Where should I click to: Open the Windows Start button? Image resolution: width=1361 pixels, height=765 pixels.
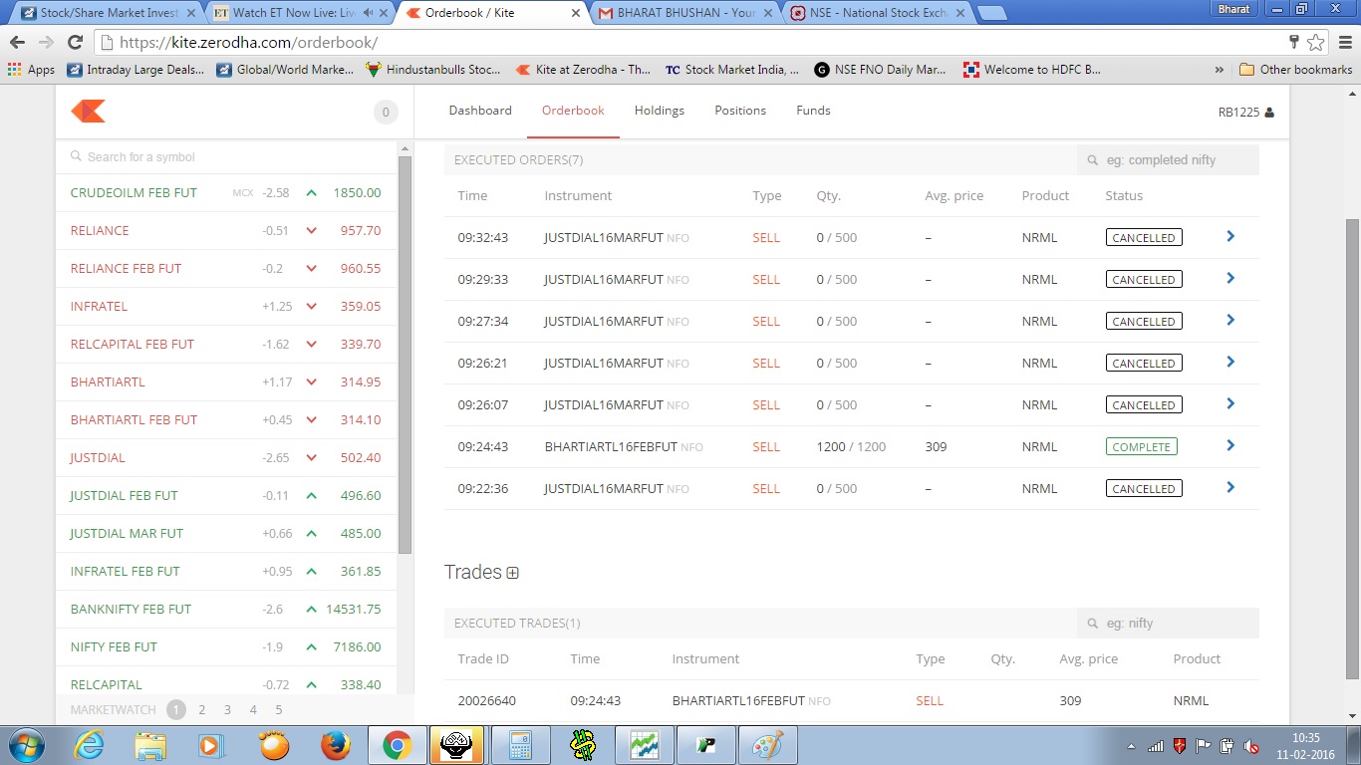pyautogui.click(x=25, y=745)
